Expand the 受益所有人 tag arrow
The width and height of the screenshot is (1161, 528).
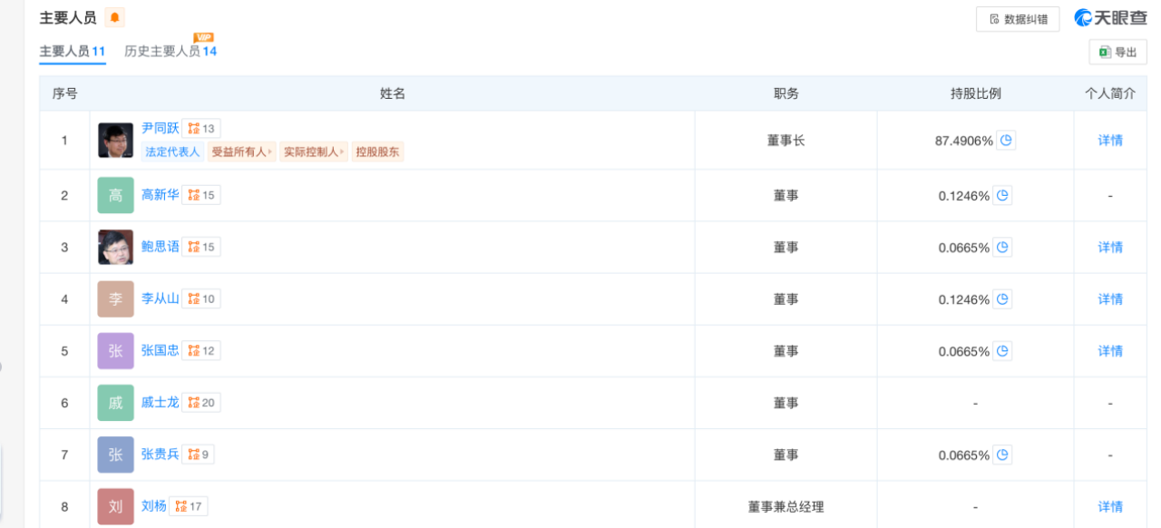coord(269,152)
